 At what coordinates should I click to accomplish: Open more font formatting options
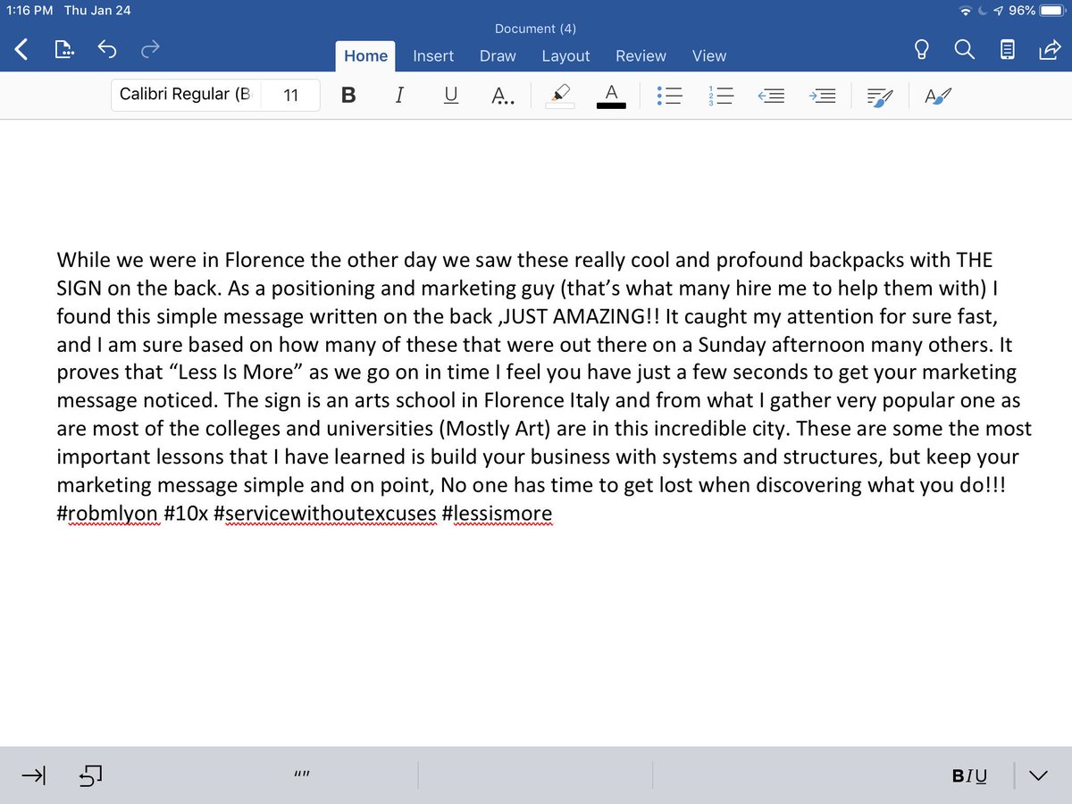503,95
